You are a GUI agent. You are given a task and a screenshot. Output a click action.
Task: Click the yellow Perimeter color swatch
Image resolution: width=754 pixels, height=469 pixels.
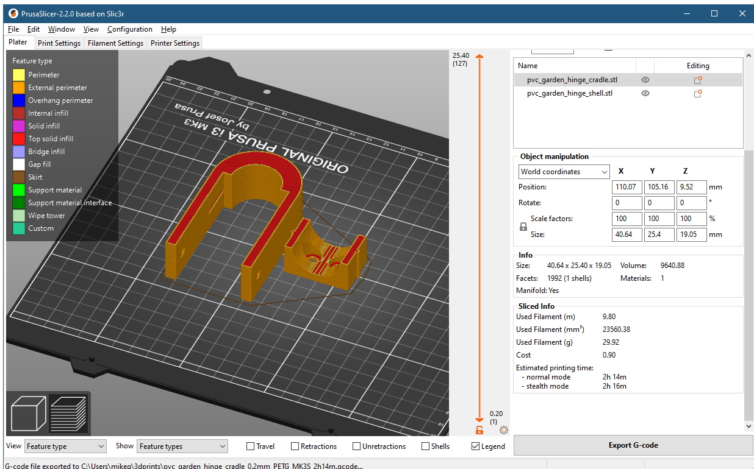click(x=19, y=75)
